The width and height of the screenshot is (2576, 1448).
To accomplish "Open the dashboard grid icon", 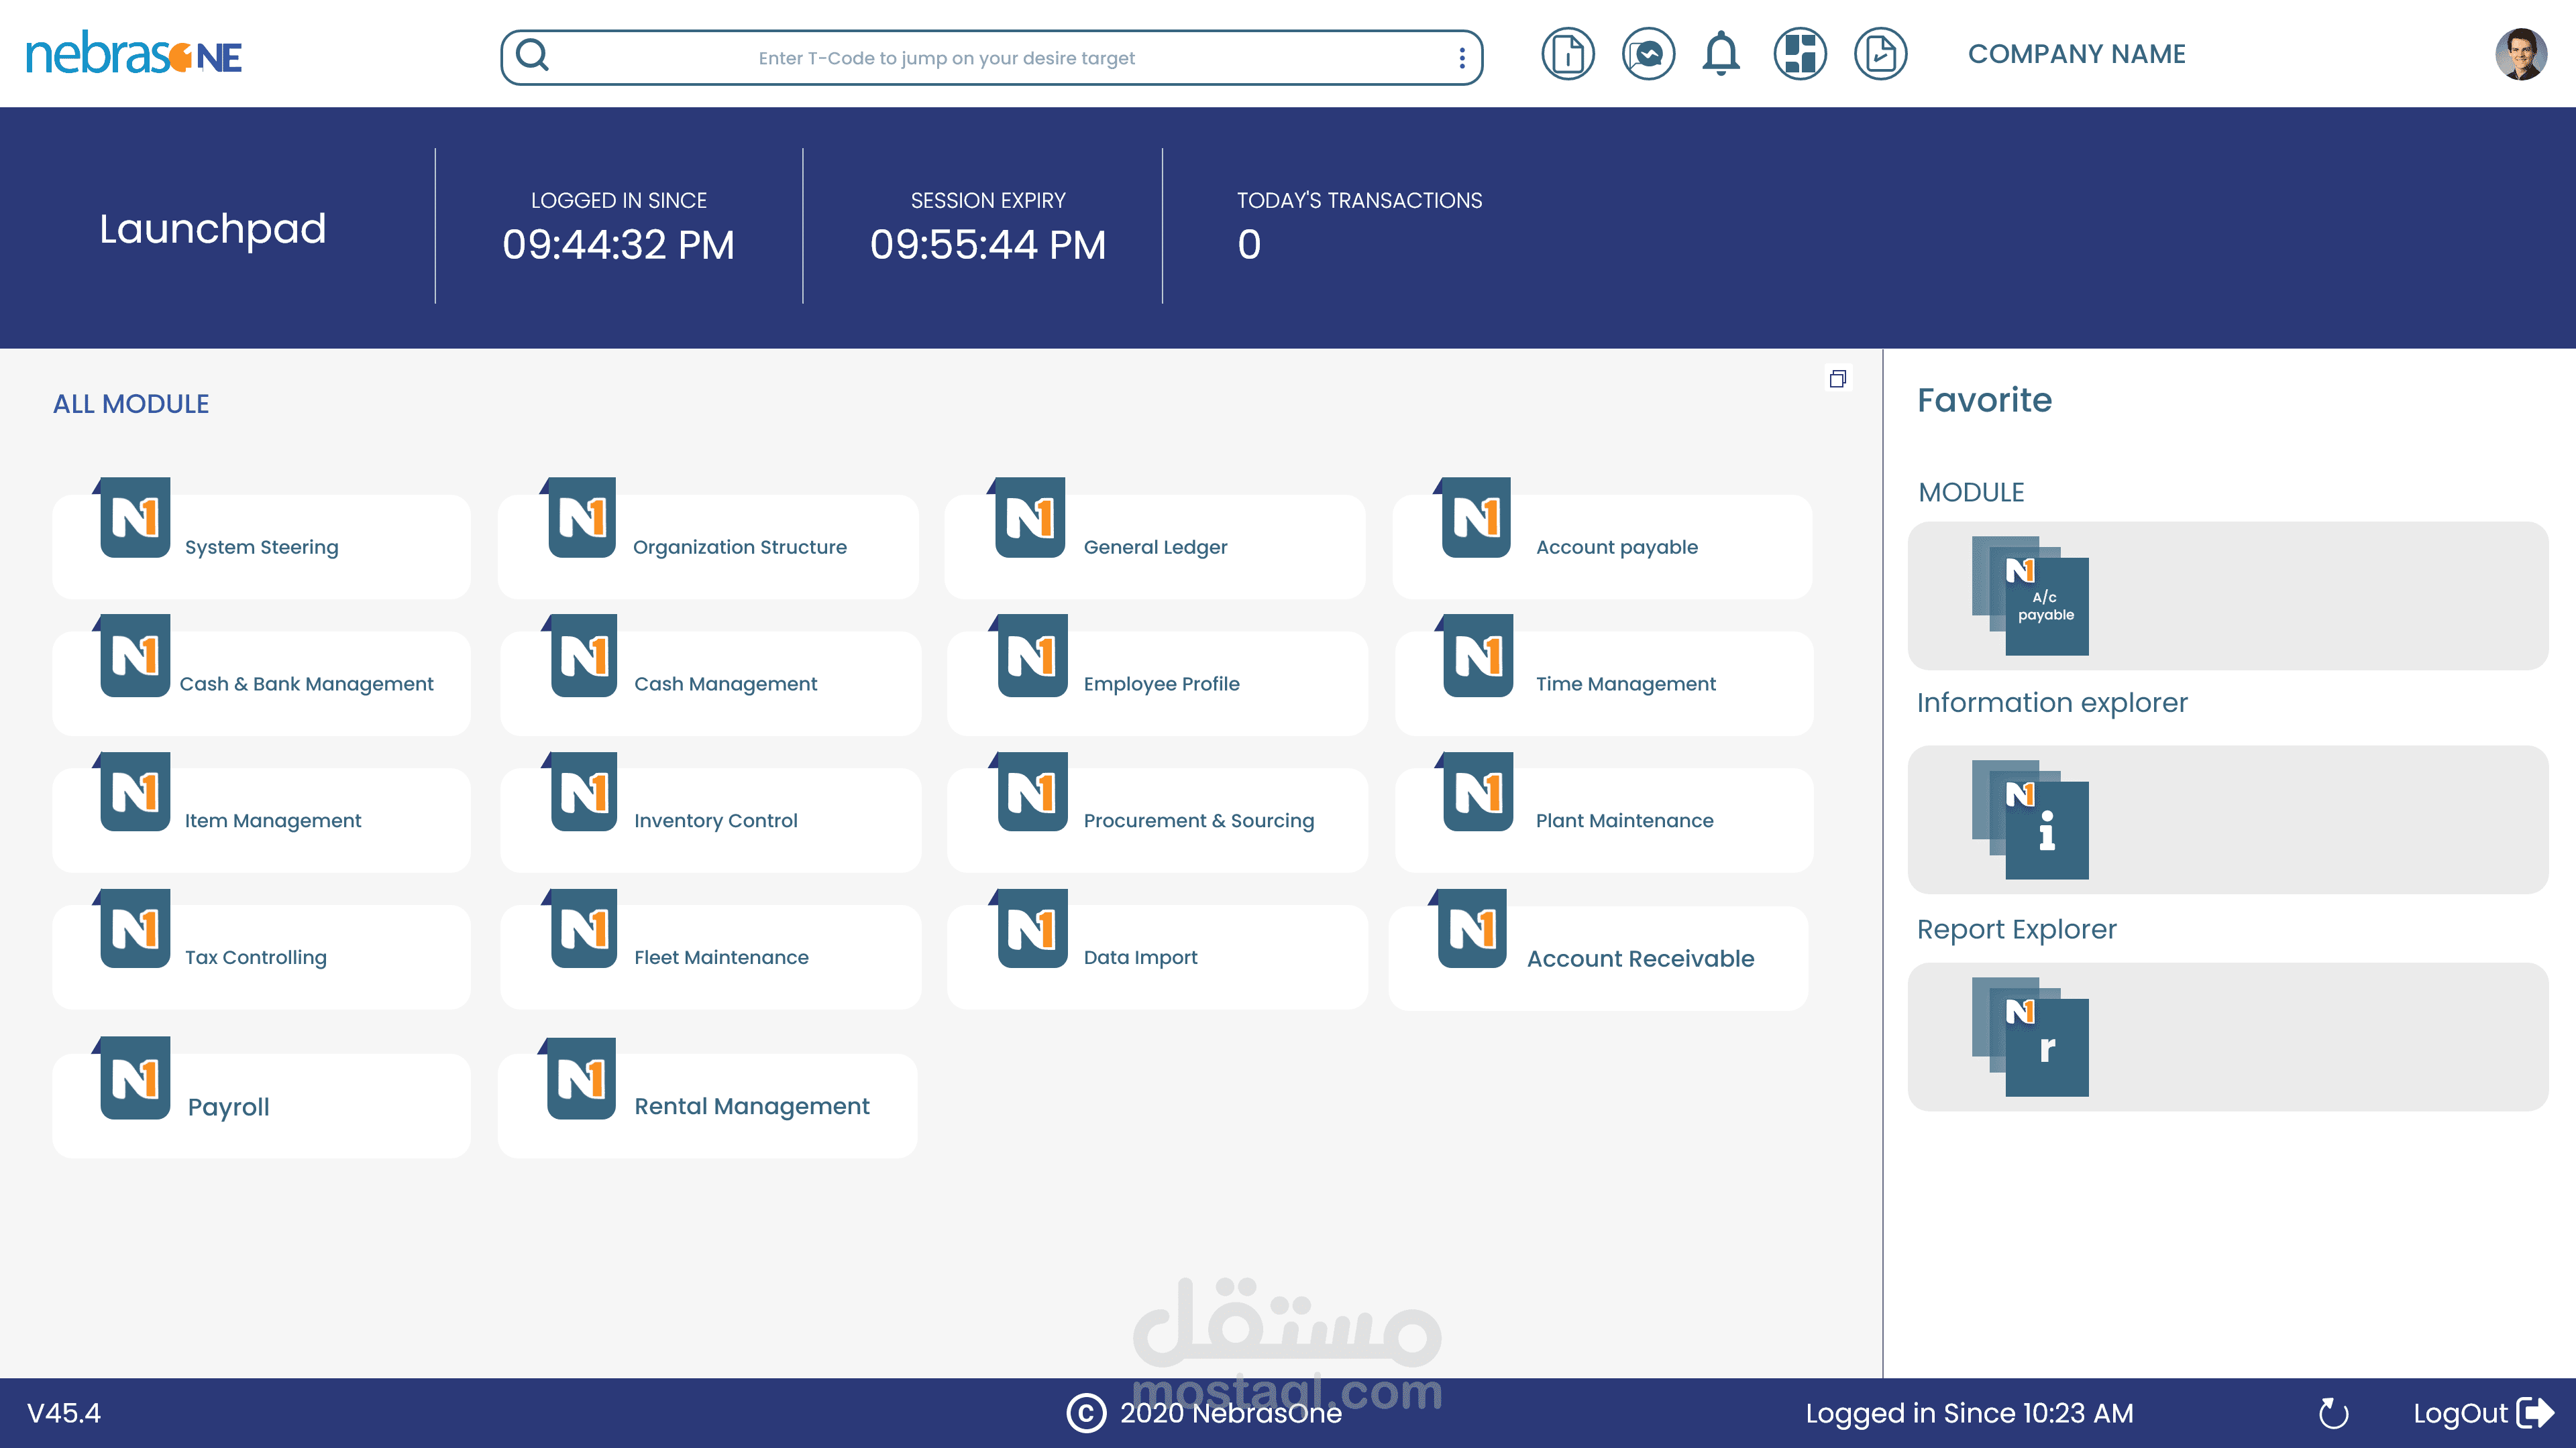I will click(x=1799, y=54).
